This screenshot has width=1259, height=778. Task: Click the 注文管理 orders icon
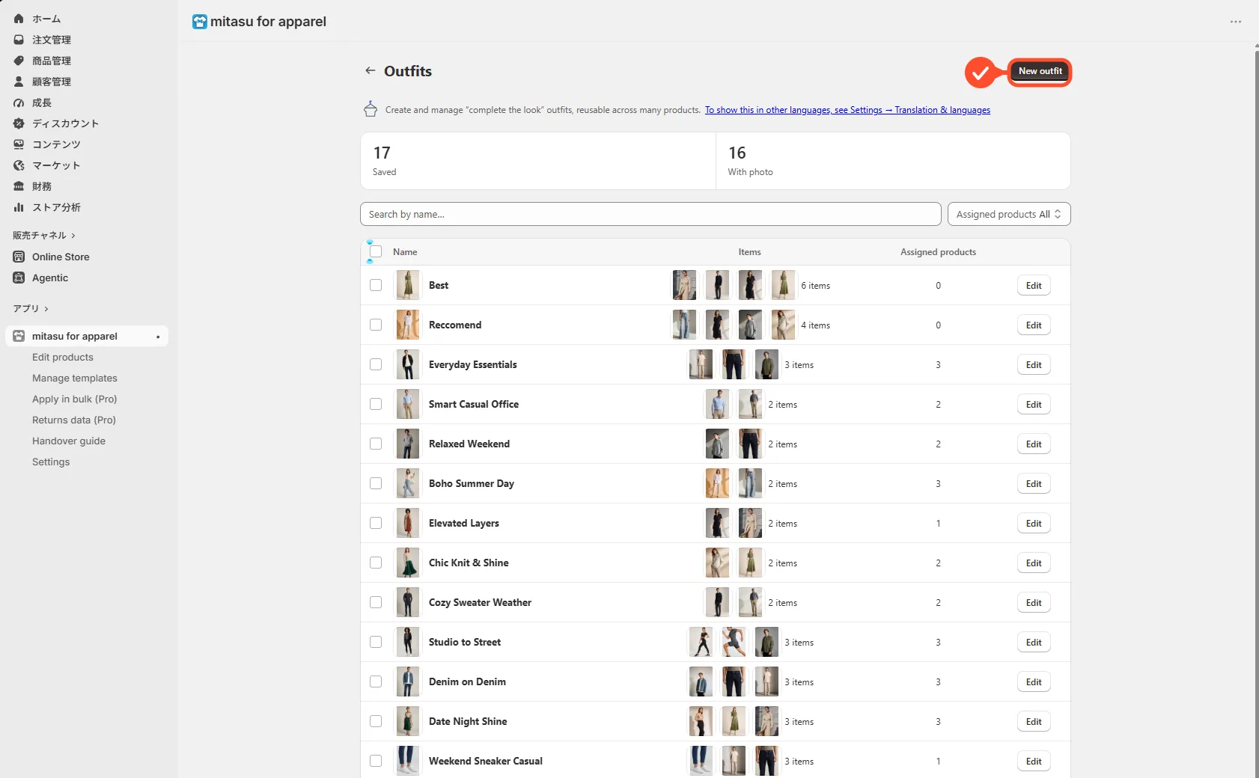(19, 40)
